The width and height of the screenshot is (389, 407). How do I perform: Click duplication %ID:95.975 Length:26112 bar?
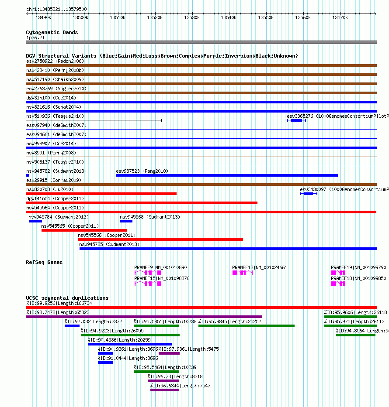click(x=351, y=326)
